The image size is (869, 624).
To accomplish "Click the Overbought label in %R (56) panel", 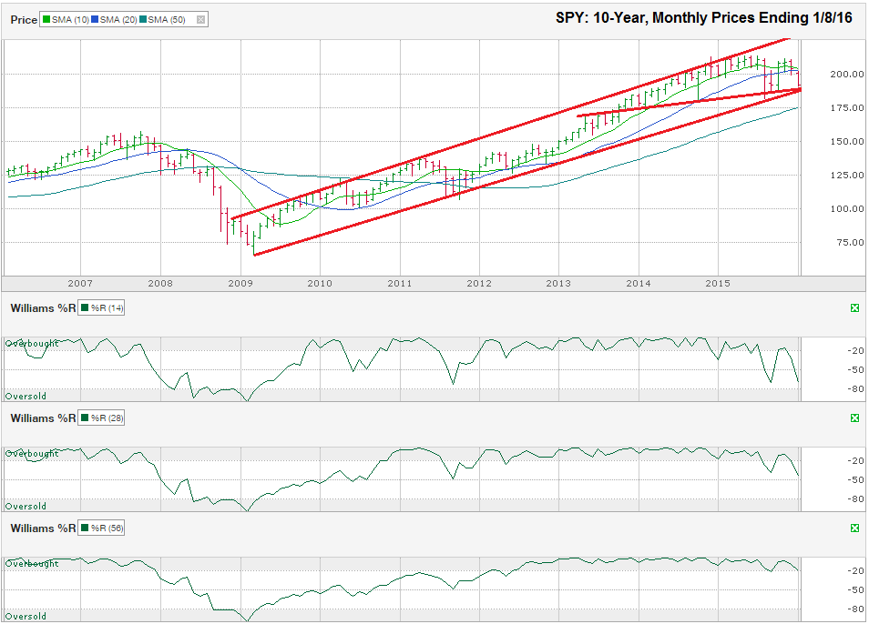I will tap(32, 564).
